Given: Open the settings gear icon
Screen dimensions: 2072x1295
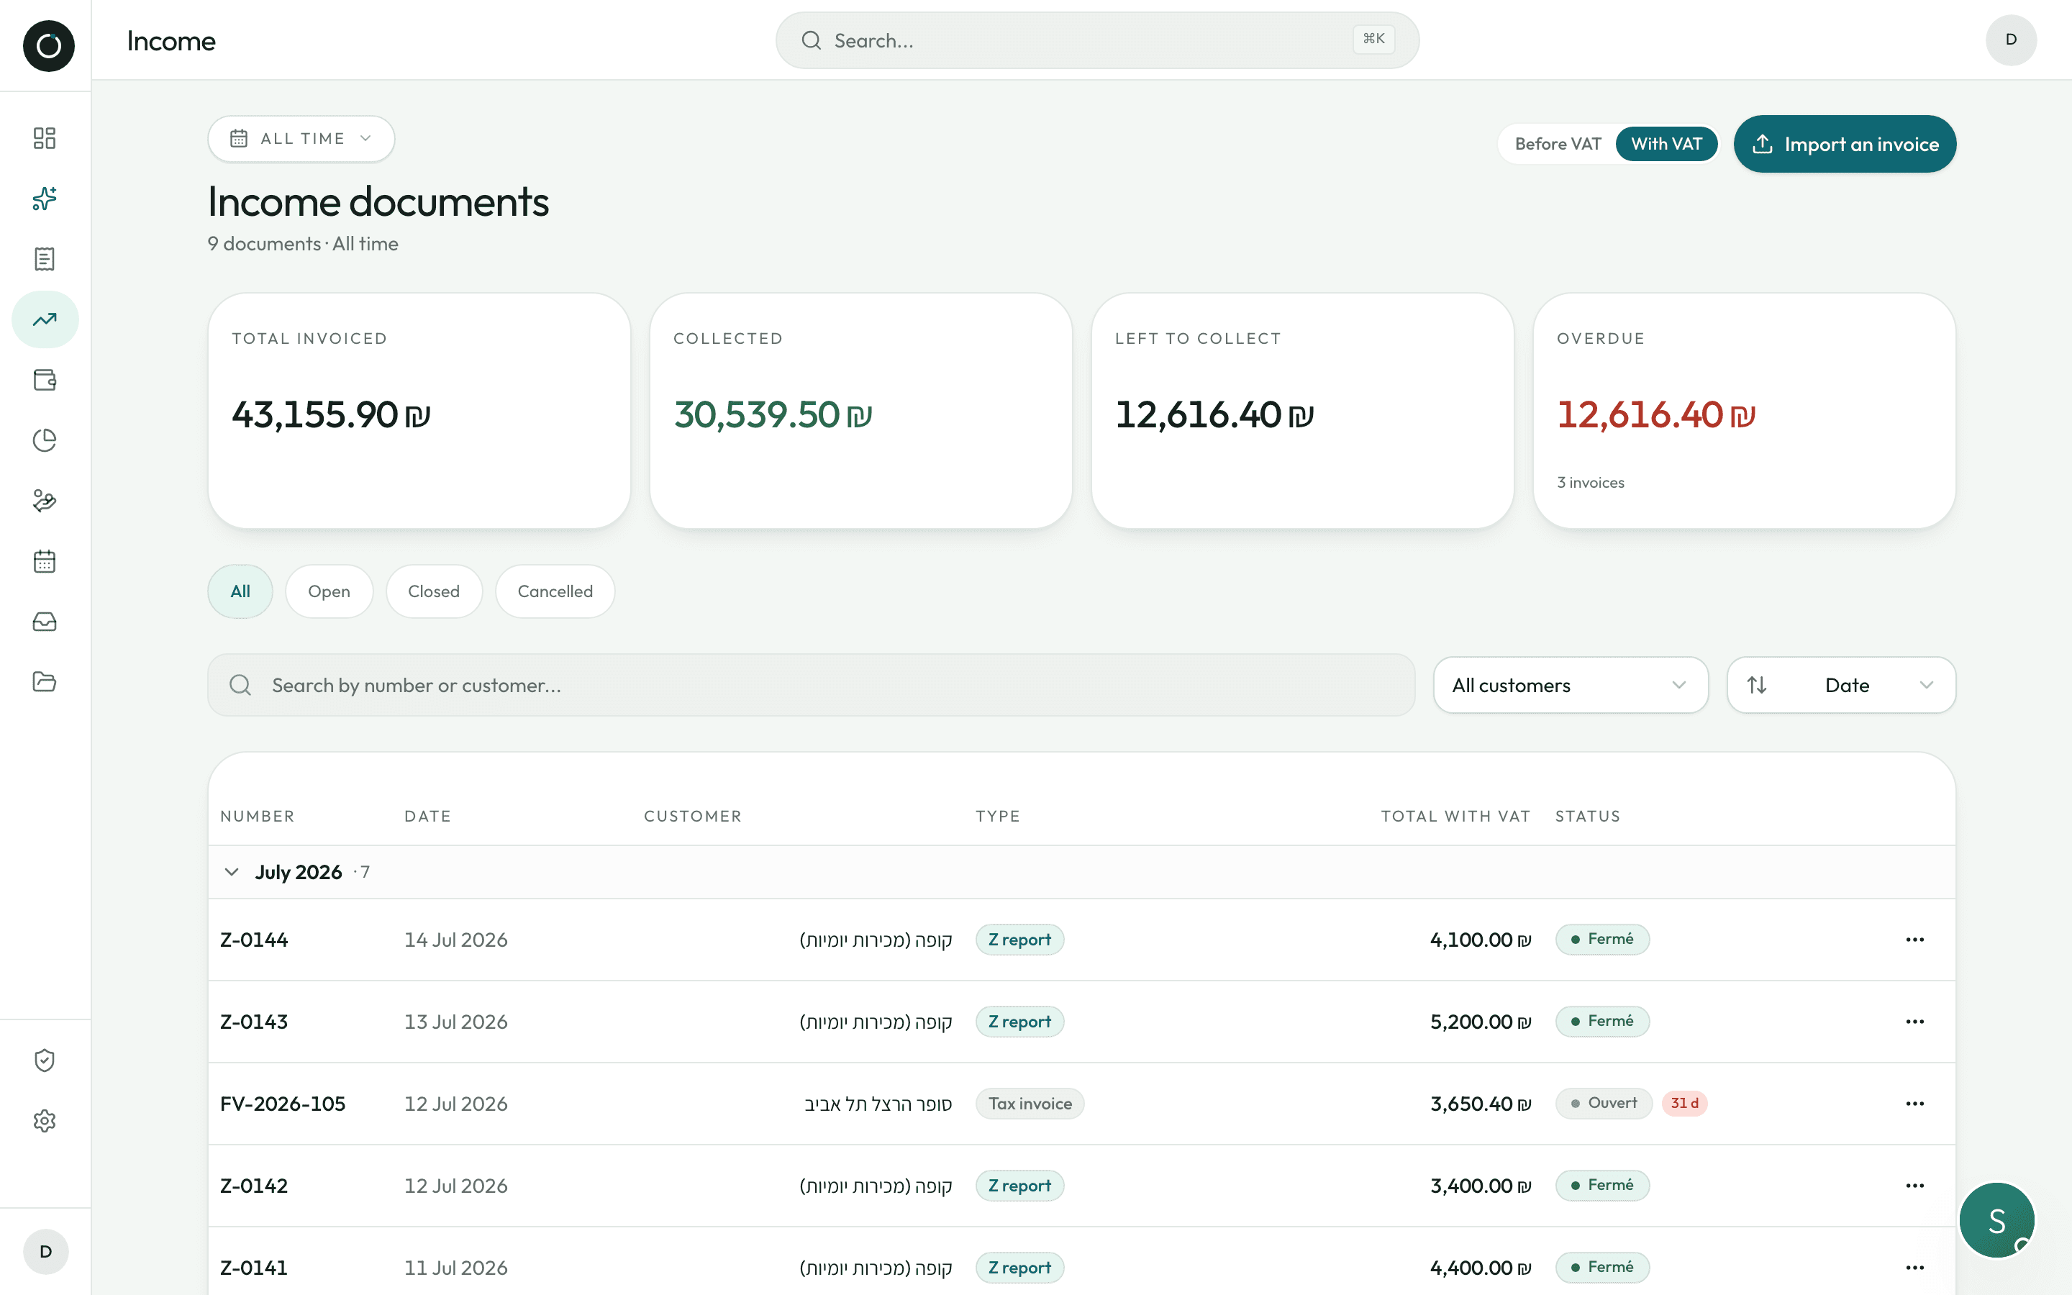Looking at the screenshot, I should [x=45, y=1121].
